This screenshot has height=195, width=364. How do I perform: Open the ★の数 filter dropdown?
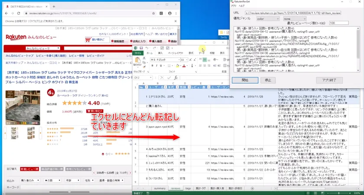tap(52, 180)
